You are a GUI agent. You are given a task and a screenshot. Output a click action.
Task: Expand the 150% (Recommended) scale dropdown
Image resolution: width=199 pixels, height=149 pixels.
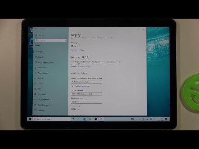tap(86, 82)
